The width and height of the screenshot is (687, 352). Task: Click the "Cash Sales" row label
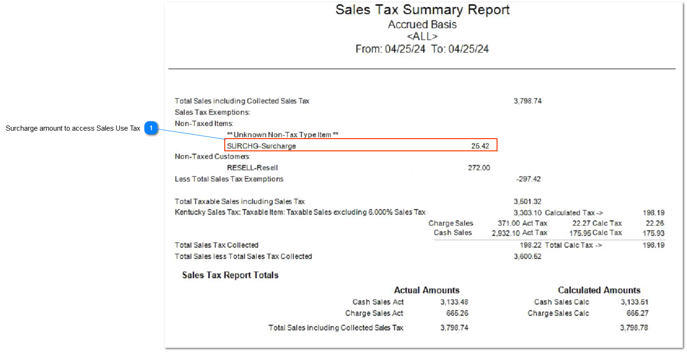coord(453,233)
